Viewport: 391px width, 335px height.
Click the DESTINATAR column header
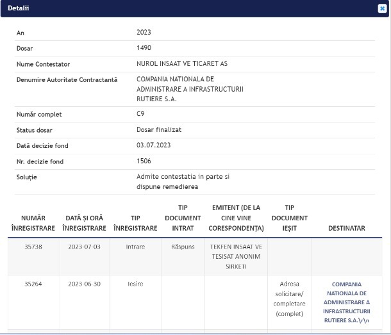click(x=347, y=228)
